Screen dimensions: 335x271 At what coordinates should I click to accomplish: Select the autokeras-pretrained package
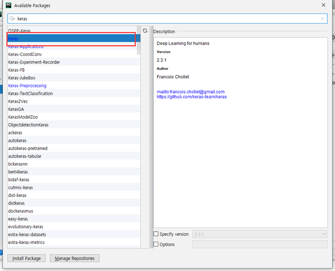(x=74, y=148)
